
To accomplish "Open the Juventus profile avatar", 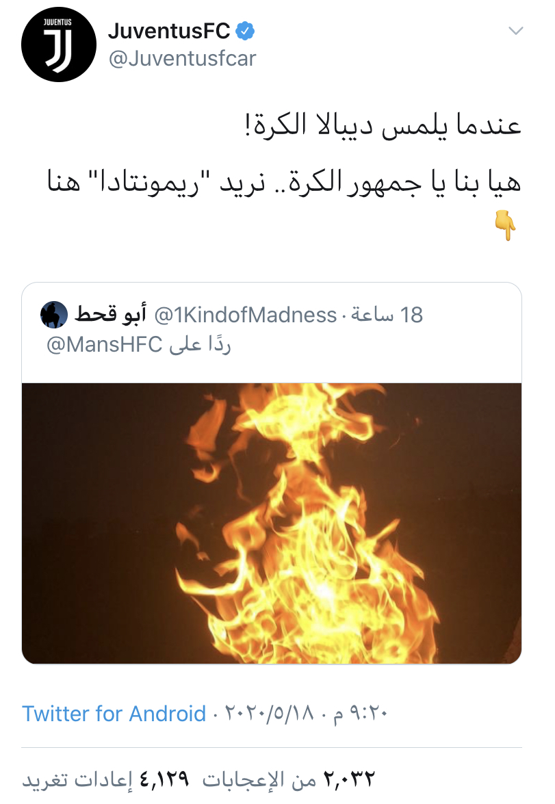I will pyautogui.click(x=58, y=44).
